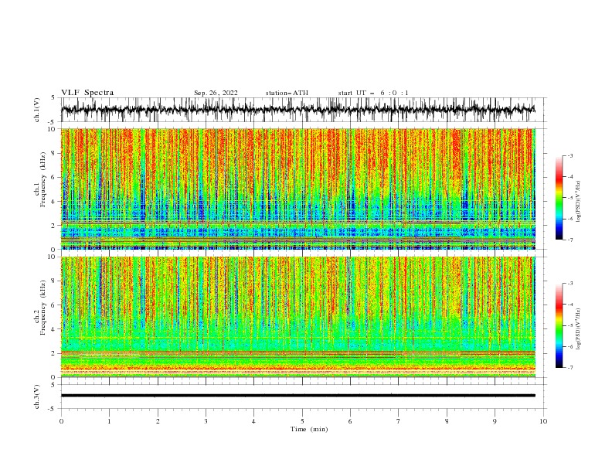Click the "-3" value on upper colorbar

click(x=570, y=155)
